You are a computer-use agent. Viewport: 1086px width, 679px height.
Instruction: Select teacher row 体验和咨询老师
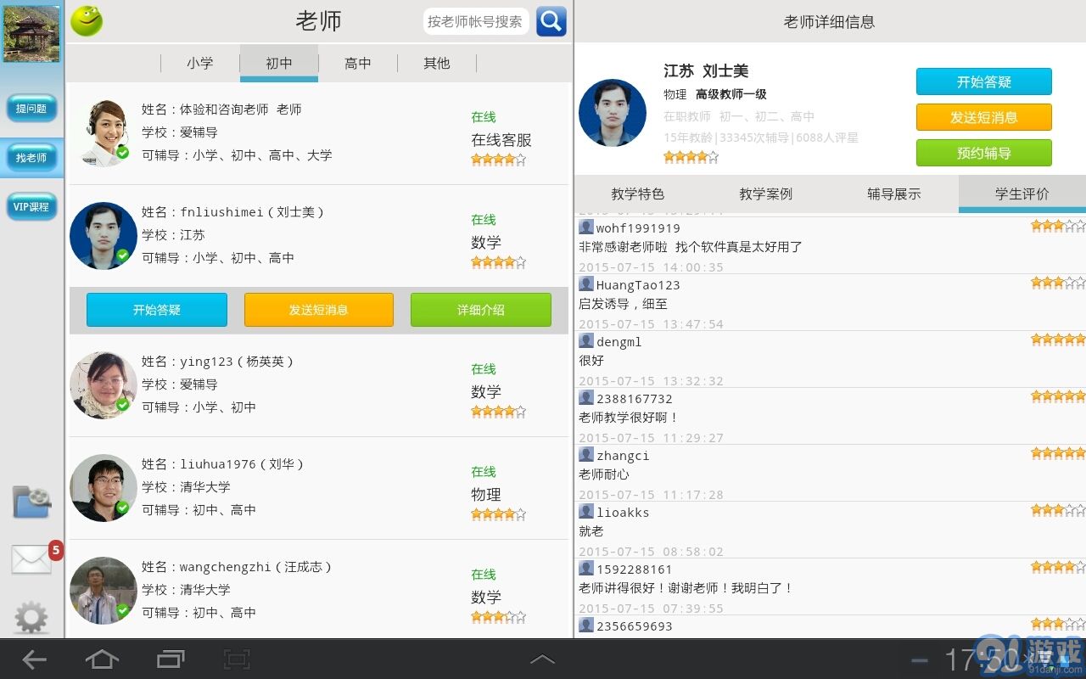pyautogui.click(x=319, y=133)
